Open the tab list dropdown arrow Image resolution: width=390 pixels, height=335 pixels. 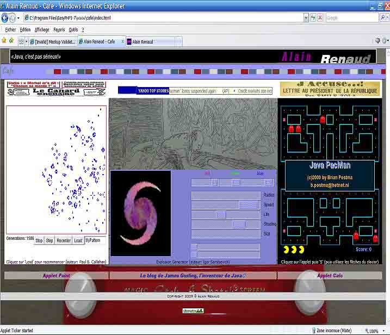[26, 41]
